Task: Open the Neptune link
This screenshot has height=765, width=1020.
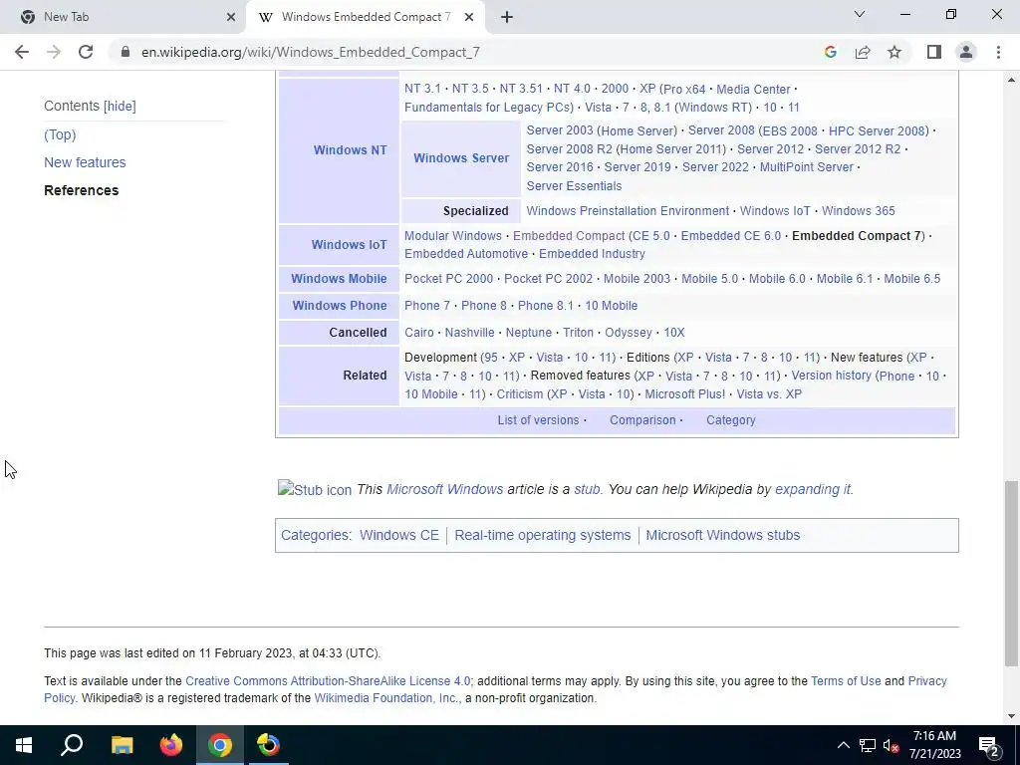Action: click(528, 333)
